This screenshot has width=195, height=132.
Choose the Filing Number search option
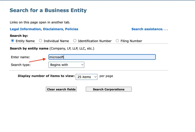coord(117,41)
